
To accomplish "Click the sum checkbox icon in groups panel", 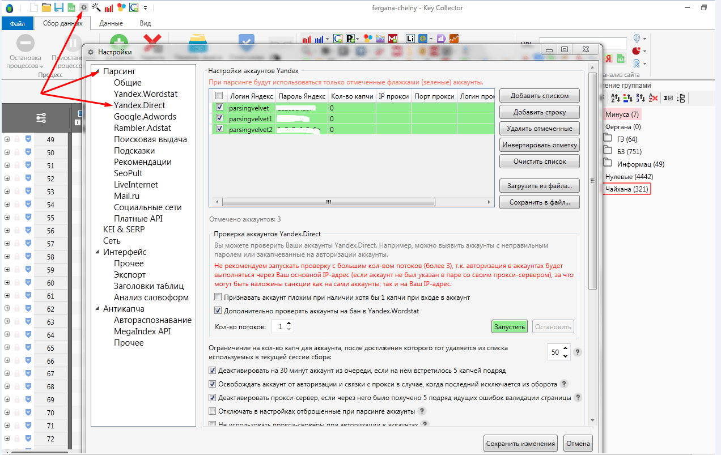I will pyautogui.click(x=669, y=98).
